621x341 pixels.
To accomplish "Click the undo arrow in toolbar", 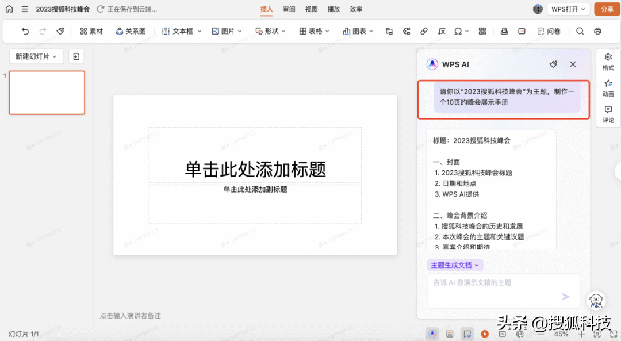I will (x=25, y=31).
